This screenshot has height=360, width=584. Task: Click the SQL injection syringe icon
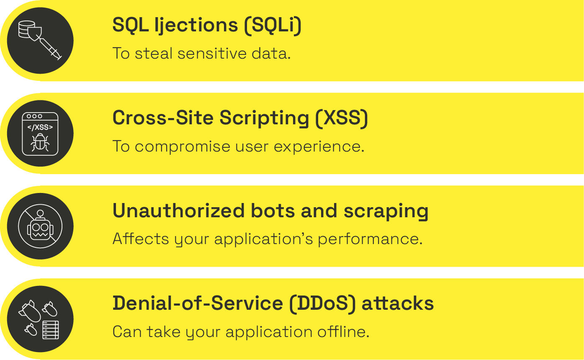click(40, 41)
